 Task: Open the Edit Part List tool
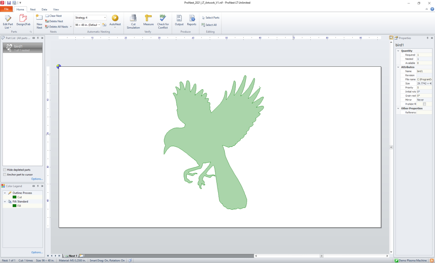(x=8, y=20)
